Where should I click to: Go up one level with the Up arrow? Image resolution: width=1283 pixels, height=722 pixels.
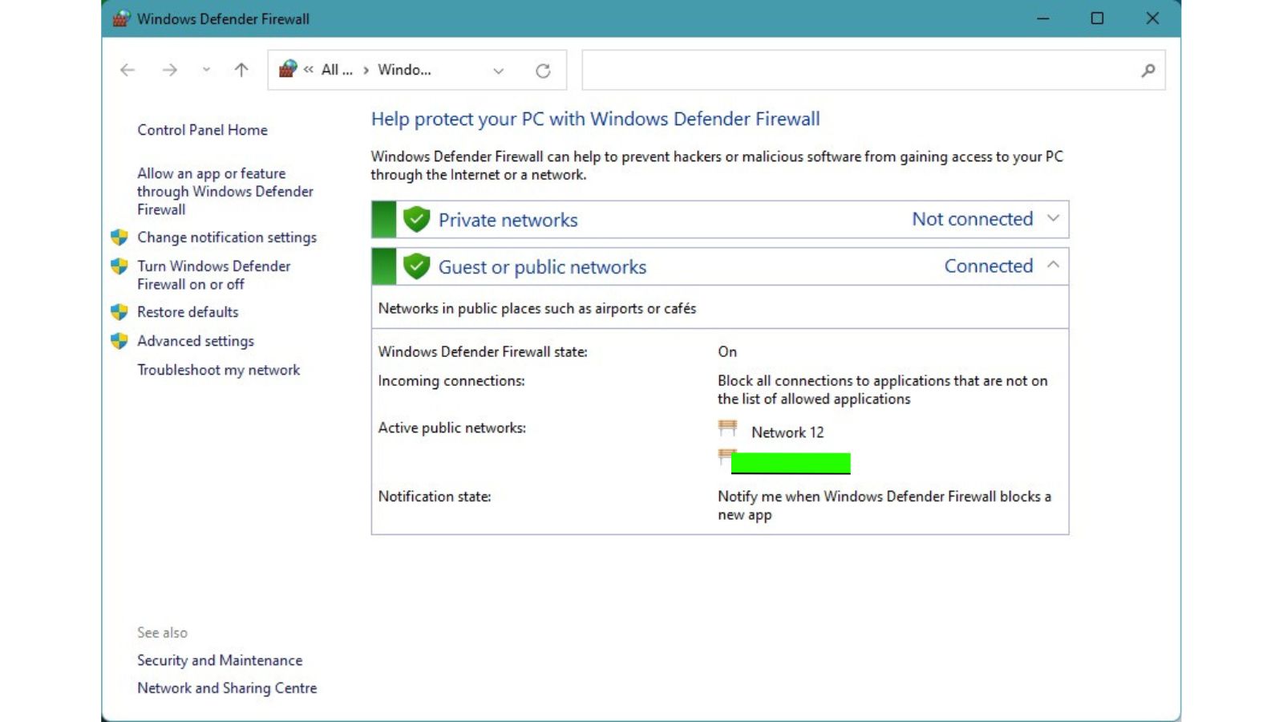241,70
